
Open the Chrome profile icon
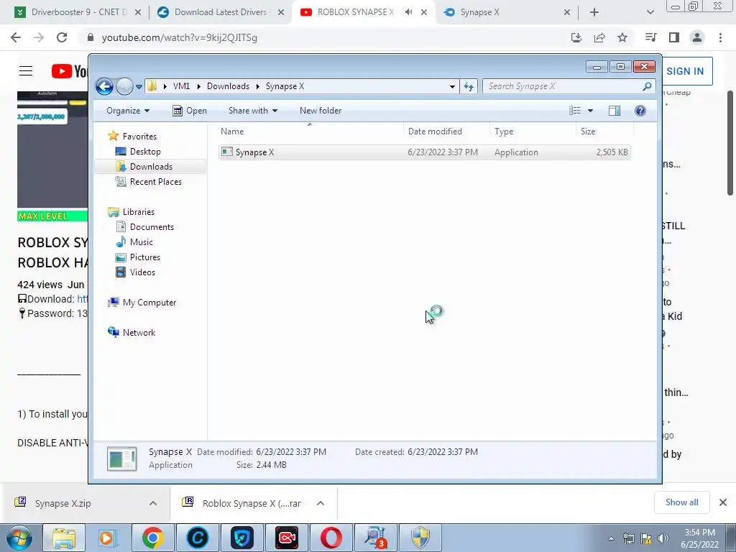point(697,37)
